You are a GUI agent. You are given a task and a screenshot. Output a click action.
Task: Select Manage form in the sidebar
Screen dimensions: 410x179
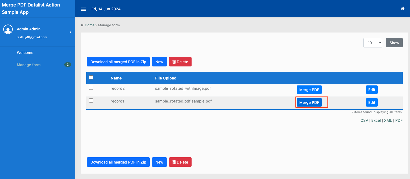coord(28,65)
